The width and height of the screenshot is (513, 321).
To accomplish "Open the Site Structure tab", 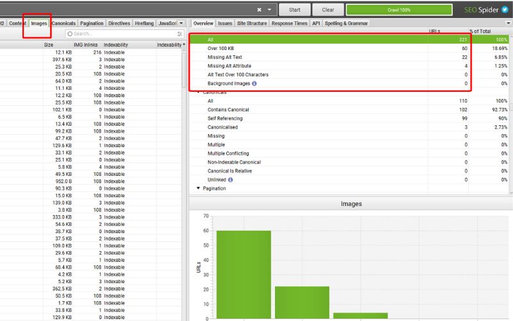I will point(252,23).
